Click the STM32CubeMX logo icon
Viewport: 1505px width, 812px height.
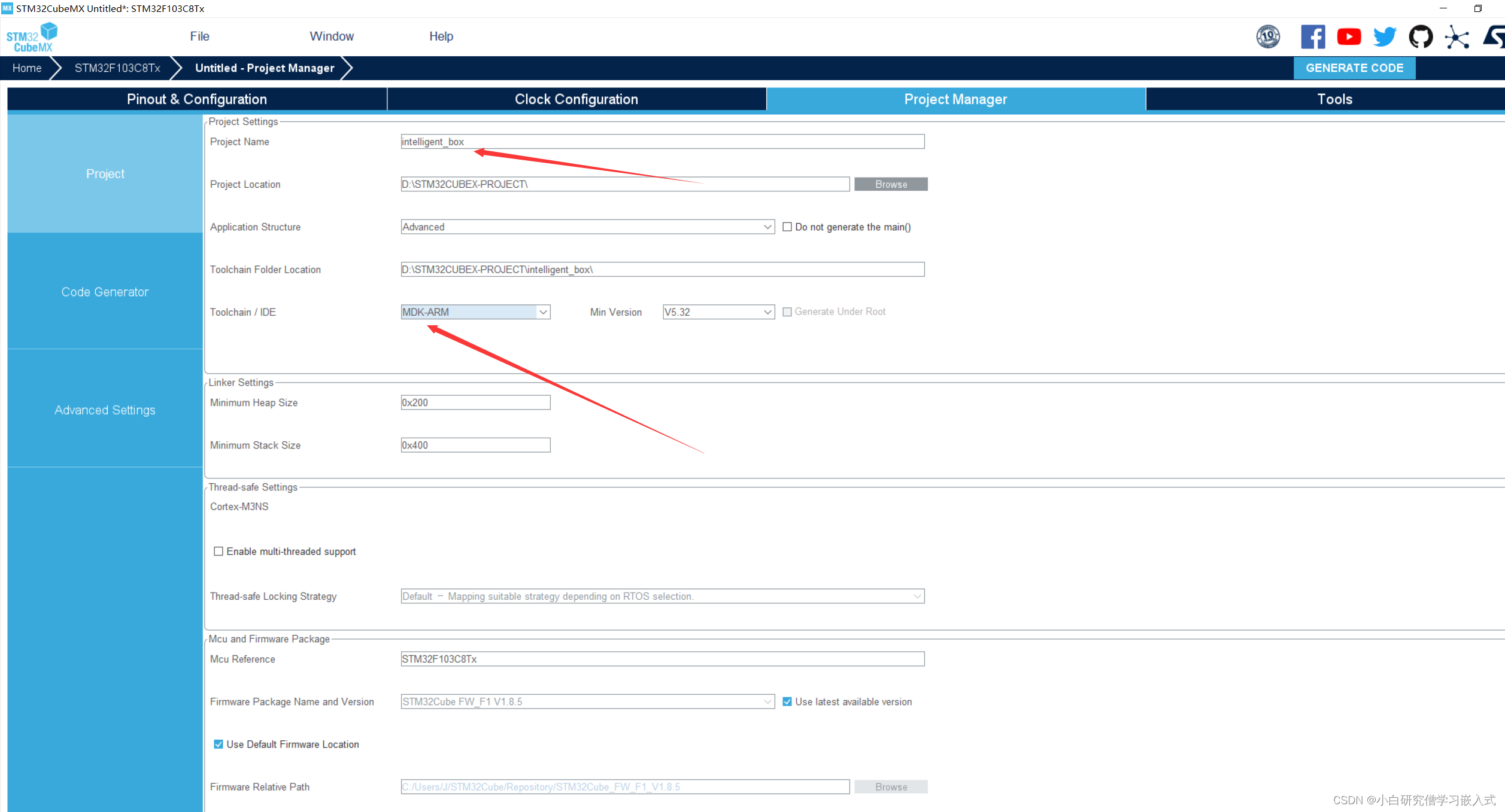tap(32, 37)
